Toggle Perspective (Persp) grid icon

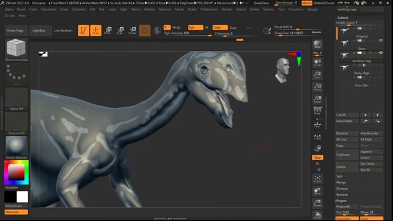tap(317, 110)
